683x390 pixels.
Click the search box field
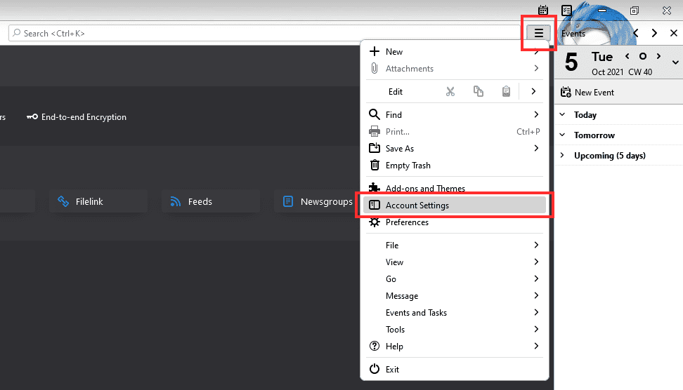[266, 34]
